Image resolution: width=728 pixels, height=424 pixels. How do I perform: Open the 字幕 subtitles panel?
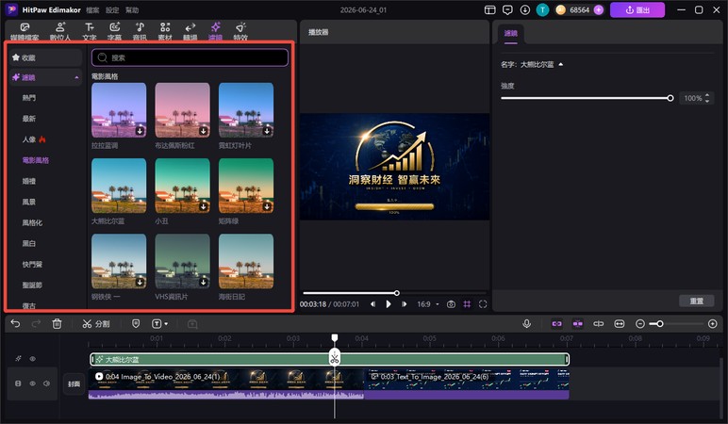114,31
